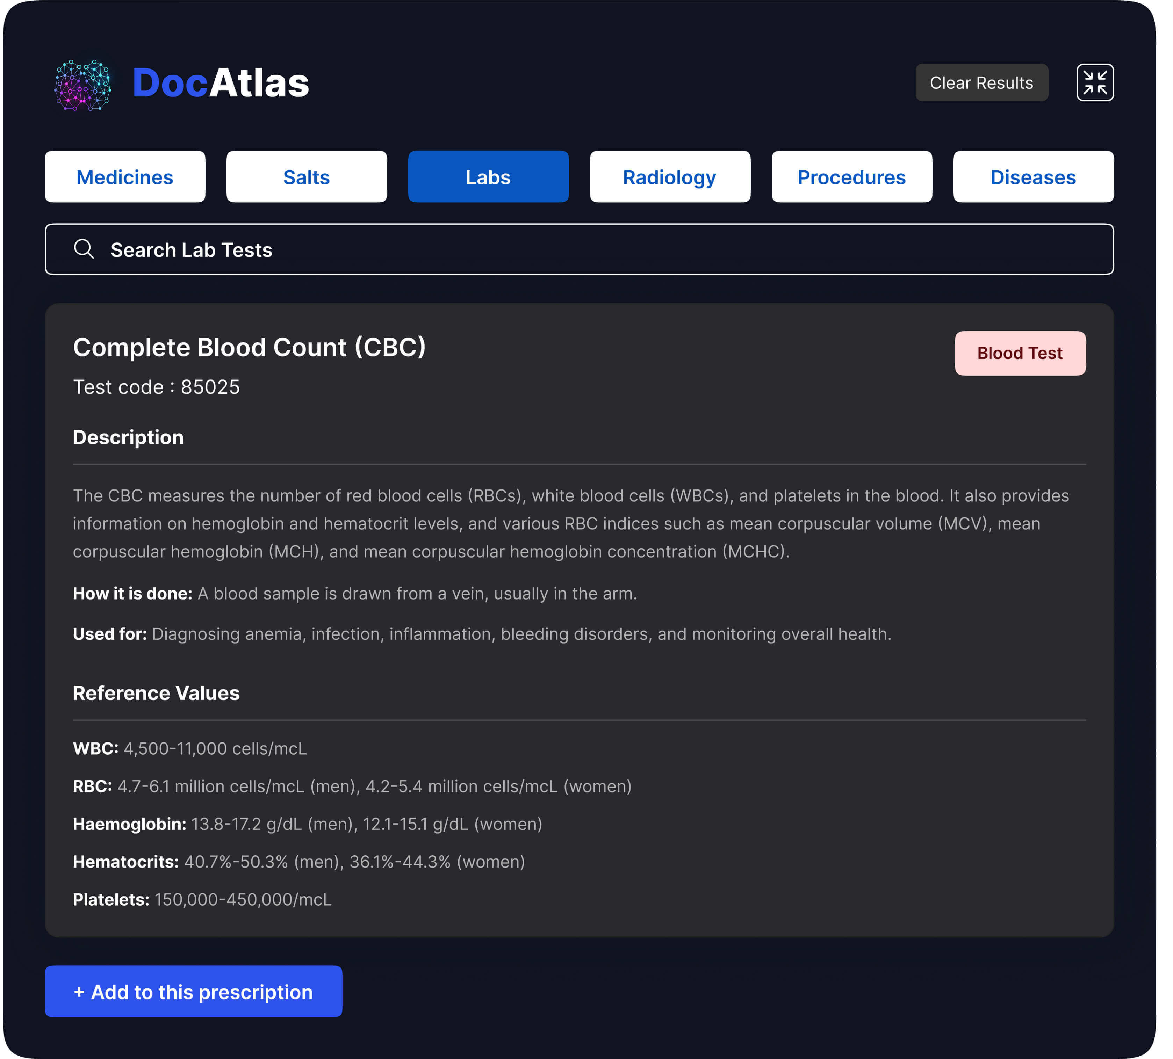Click the Blood Test category tag

click(x=1020, y=353)
